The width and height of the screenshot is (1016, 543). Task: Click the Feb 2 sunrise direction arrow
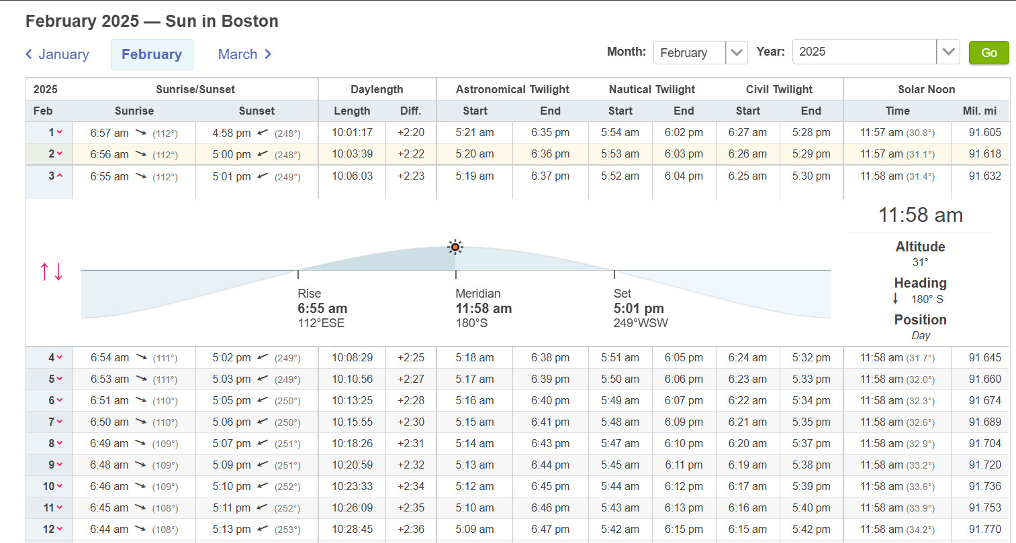click(x=141, y=154)
